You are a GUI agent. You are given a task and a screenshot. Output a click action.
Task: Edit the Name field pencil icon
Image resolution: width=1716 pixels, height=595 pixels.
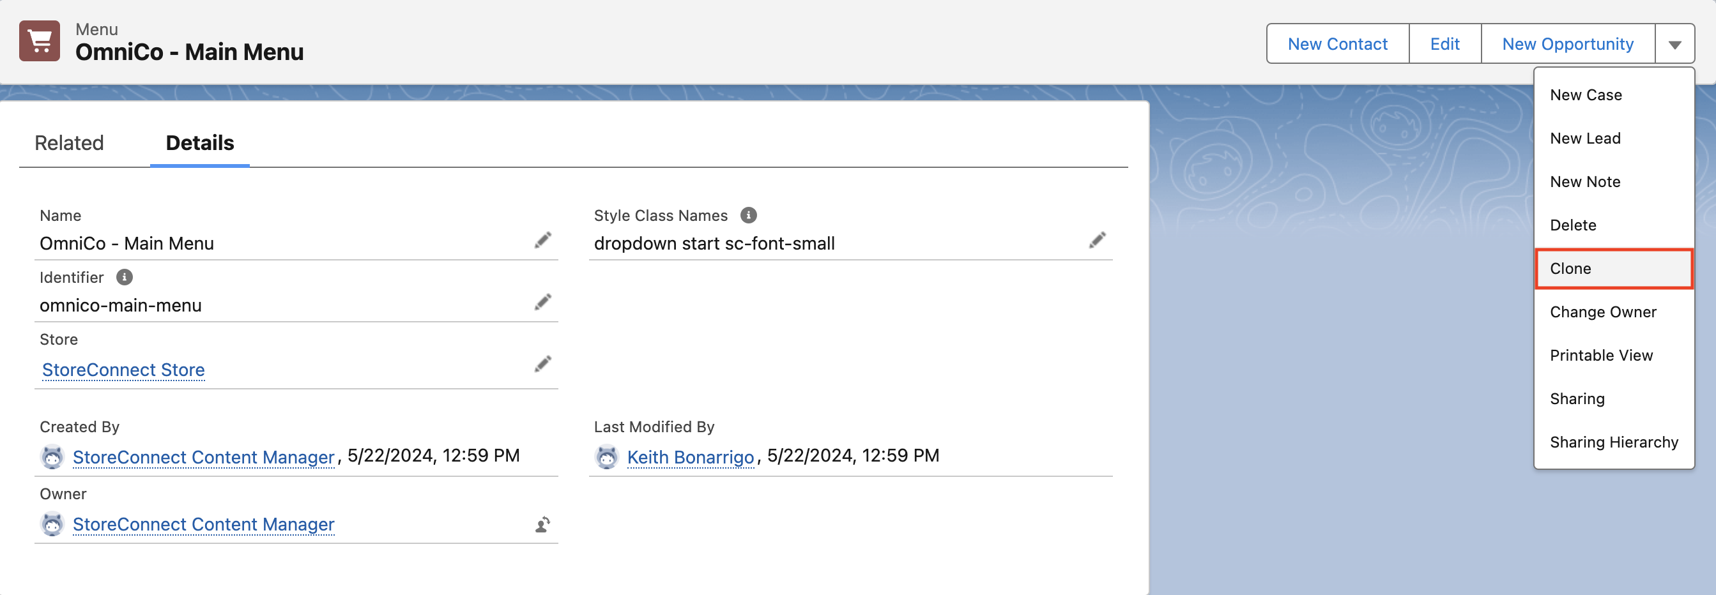[543, 240]
